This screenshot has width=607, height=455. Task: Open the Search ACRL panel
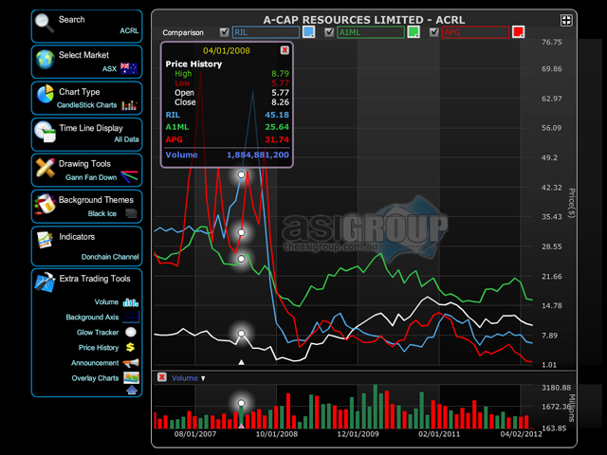point(86,26)
